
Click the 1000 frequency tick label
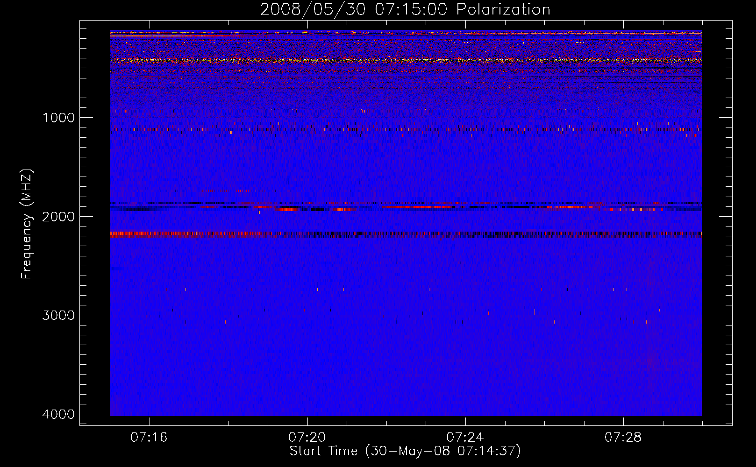[x=59, y=118]
